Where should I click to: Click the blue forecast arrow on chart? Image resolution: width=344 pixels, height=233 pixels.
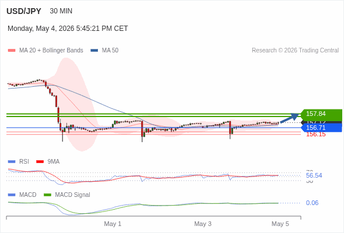point(290,118)
